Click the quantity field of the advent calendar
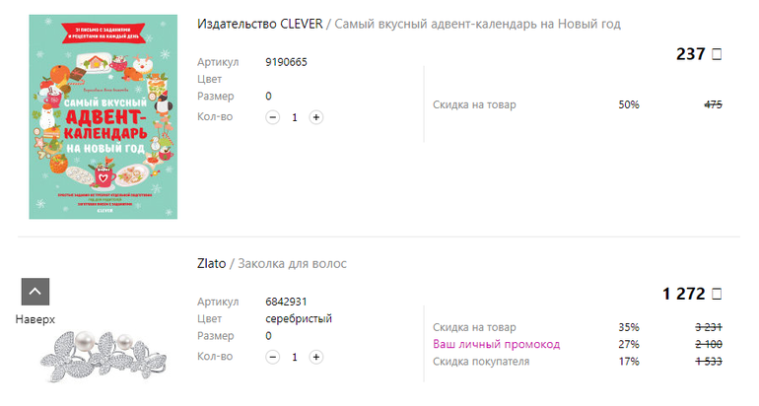 294,117
